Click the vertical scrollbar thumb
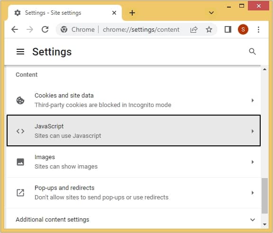273x233 pixels. [x=264, y=196]
